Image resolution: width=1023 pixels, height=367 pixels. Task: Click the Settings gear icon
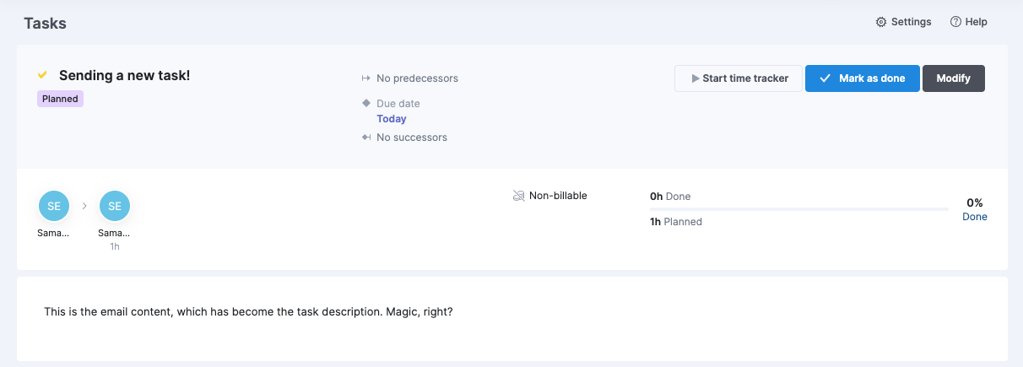tap(881, 22)
